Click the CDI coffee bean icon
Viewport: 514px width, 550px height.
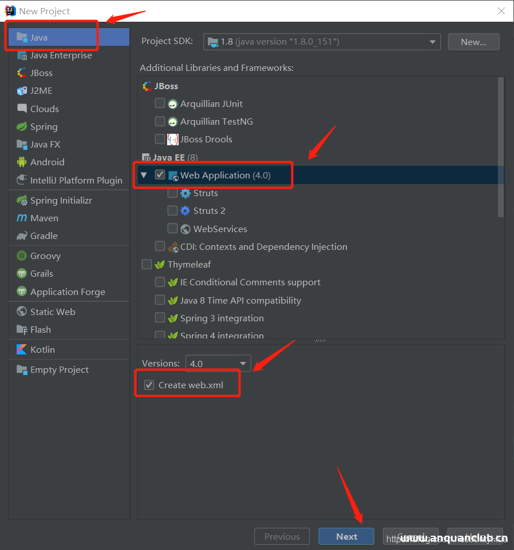tap(173, 247)
